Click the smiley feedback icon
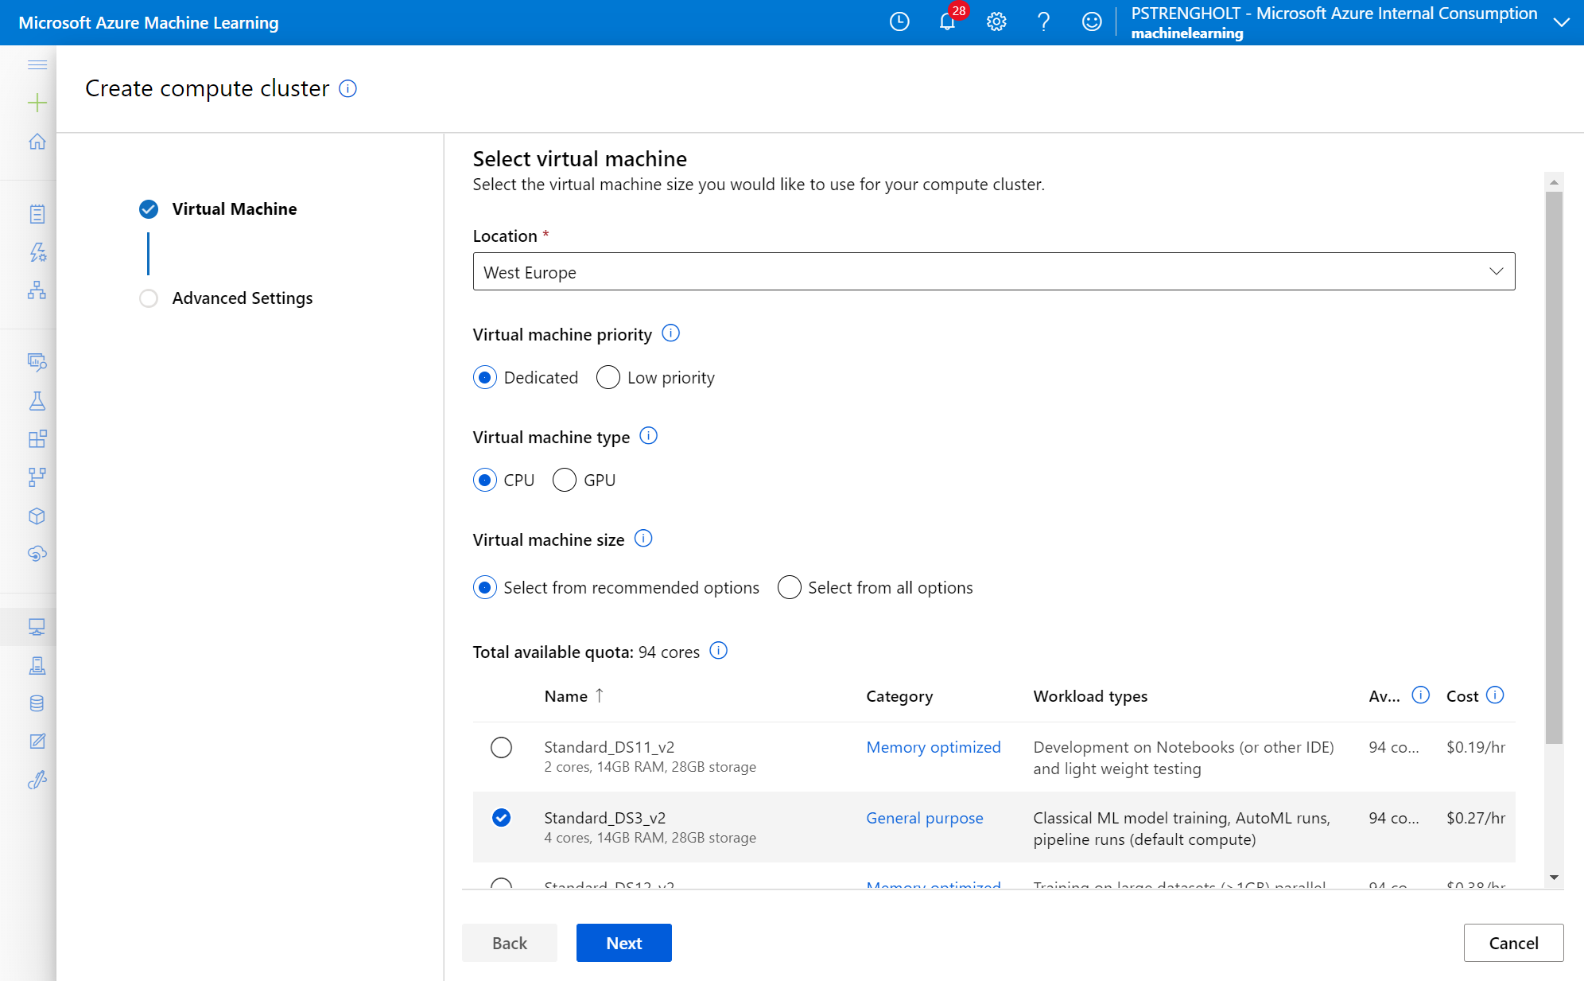Screen dimensions: 1584x981 click(1092, 22)
